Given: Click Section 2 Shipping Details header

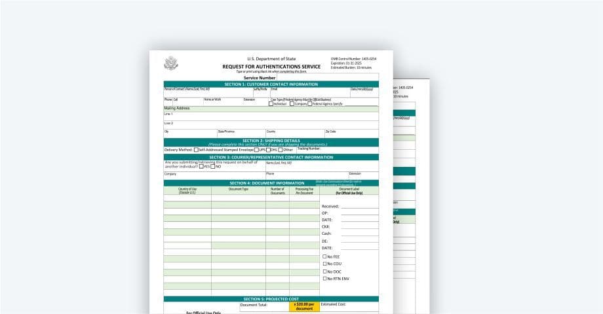Looking at the screenshot, I should point(271,142).
